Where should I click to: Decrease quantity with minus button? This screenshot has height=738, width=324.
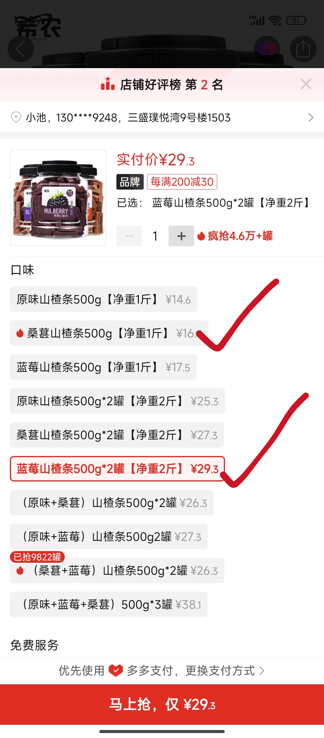[x=129, y=236]
